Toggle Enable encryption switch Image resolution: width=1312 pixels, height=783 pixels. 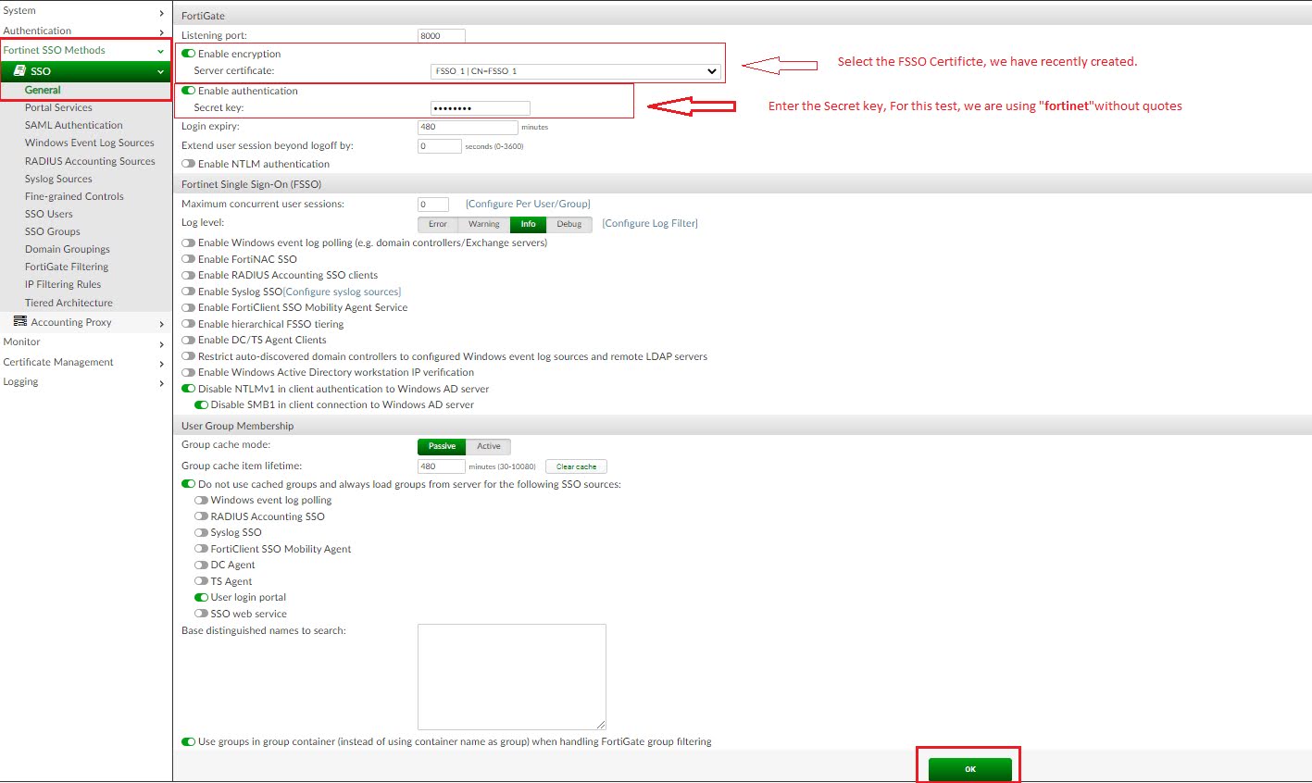pyautogui.click(x=189, y=54)
